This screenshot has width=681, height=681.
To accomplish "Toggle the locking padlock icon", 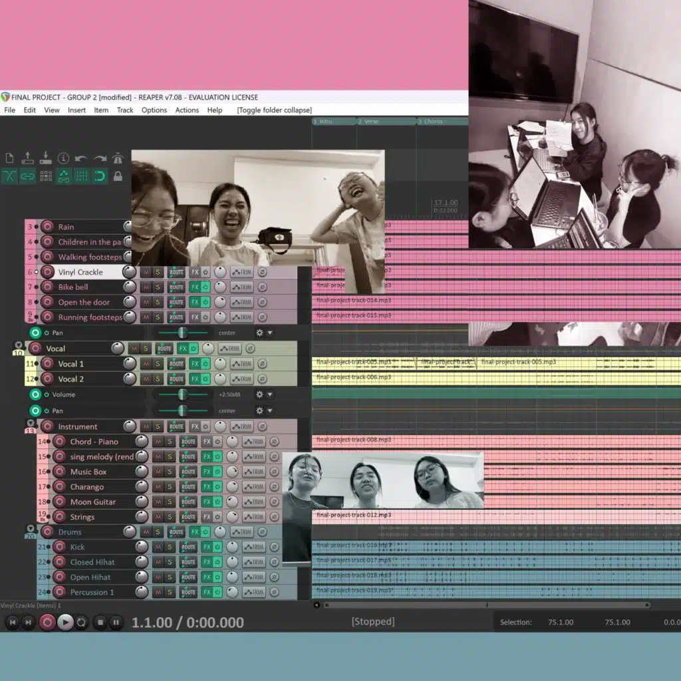I will pos(118,176).
